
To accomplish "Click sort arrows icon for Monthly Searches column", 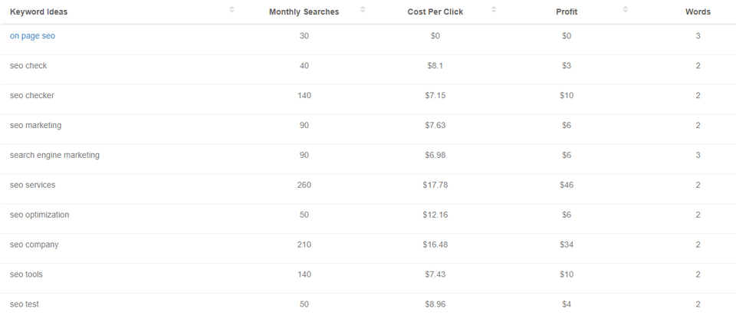I will (363, 9).
